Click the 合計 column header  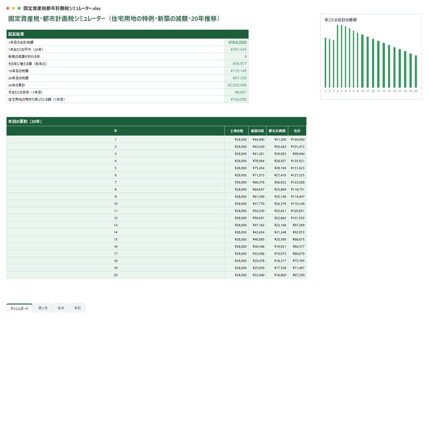point(297,131)
